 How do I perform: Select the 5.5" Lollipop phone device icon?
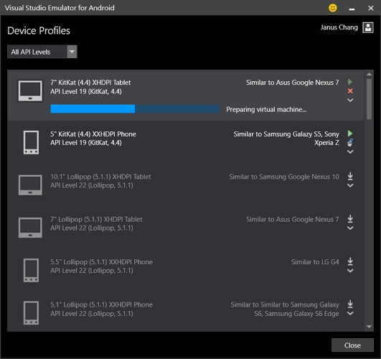tap(31, 270)
